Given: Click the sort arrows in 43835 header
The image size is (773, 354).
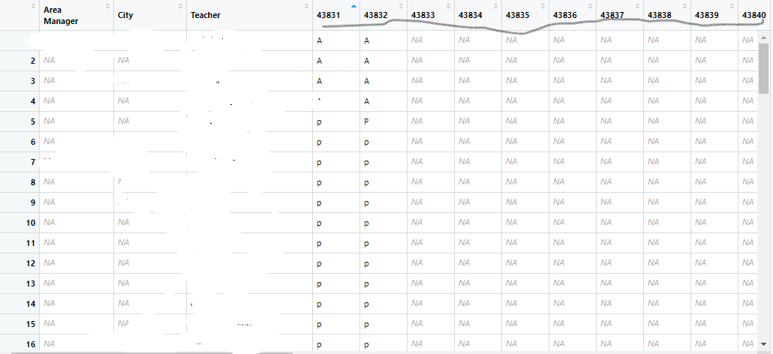Looking at the screenshot, I should pos(543,6).
